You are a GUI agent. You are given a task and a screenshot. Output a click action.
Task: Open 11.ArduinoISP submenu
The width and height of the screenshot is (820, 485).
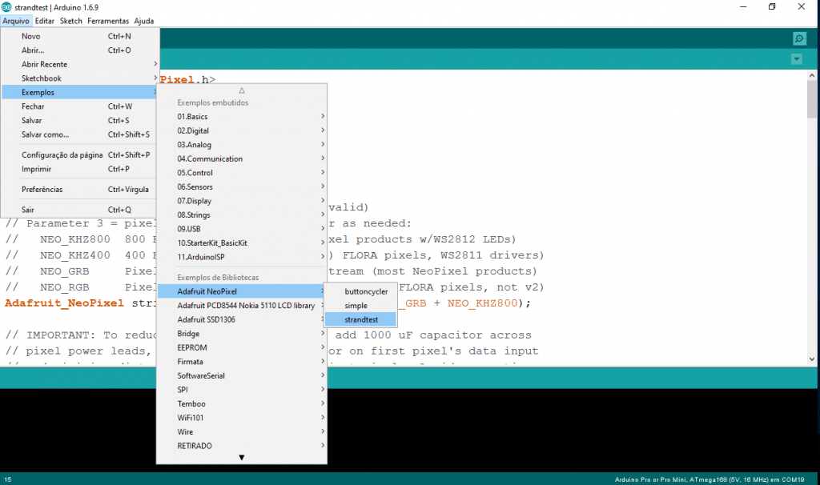242,257
